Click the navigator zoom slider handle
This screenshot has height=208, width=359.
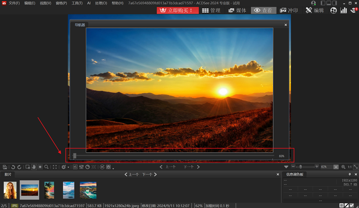tap(74, 156)
